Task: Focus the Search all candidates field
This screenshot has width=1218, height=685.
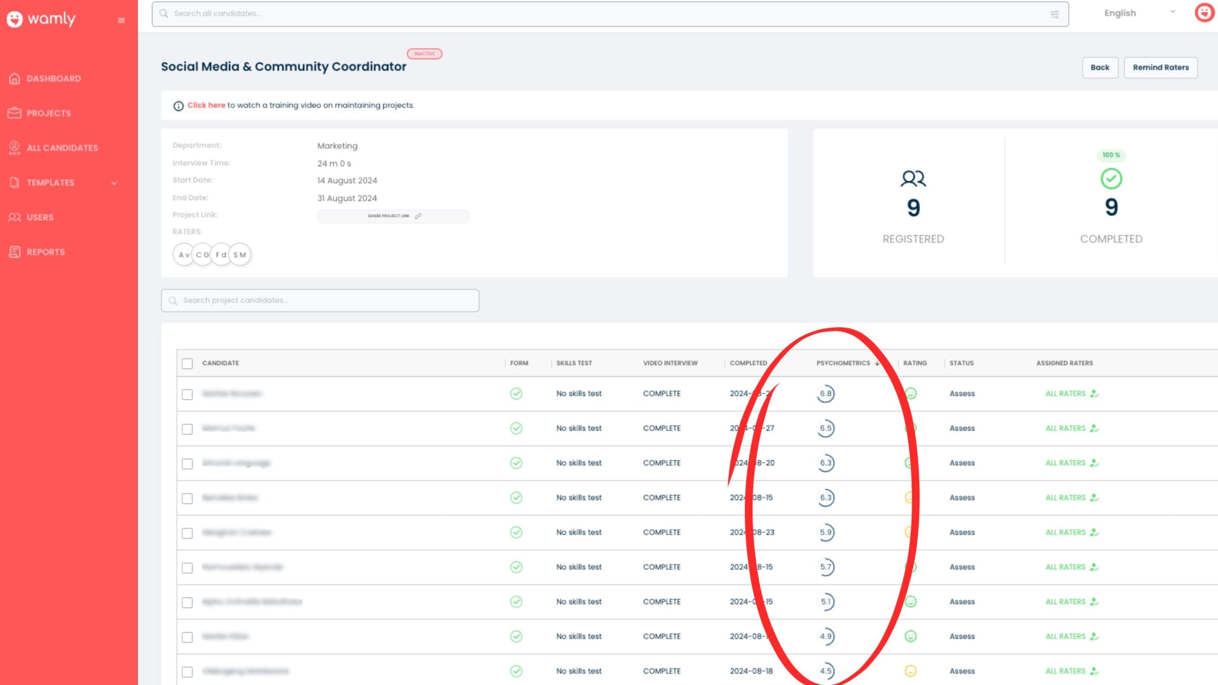Action: point(610,14)
